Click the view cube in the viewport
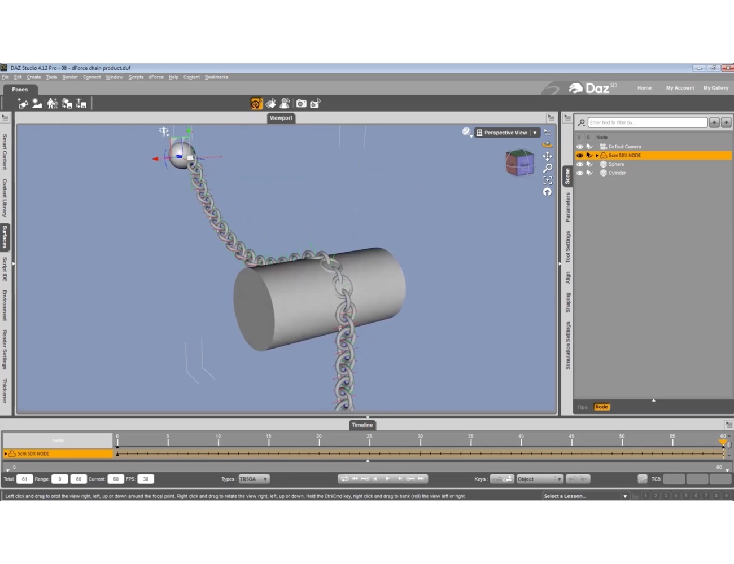 519,163
